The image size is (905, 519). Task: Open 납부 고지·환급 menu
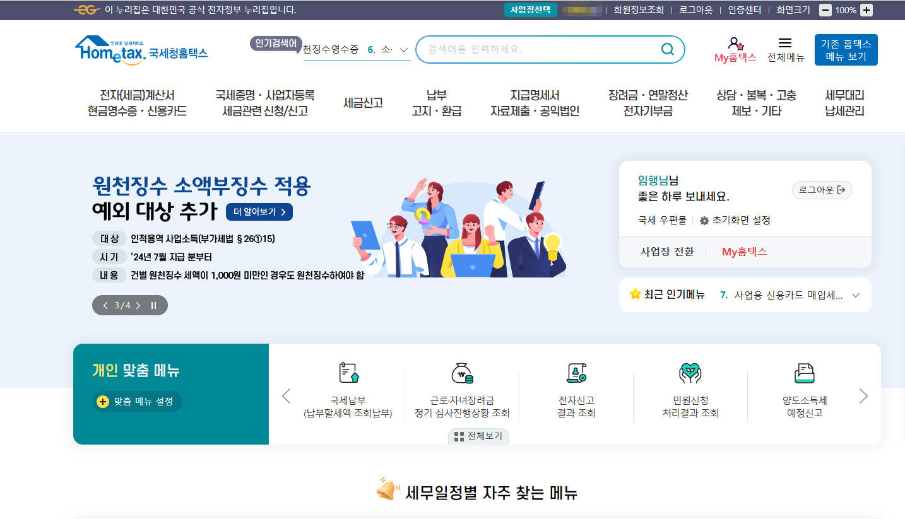pyautogui.click(x=437, y=103)
